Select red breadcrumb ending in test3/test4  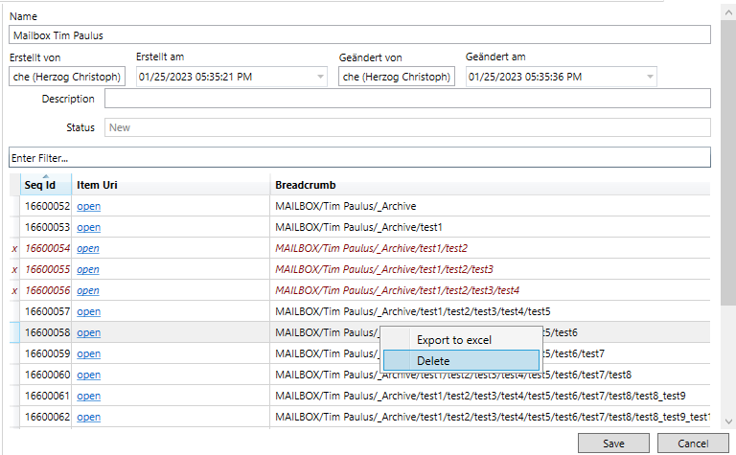click(x=397, y=290)
